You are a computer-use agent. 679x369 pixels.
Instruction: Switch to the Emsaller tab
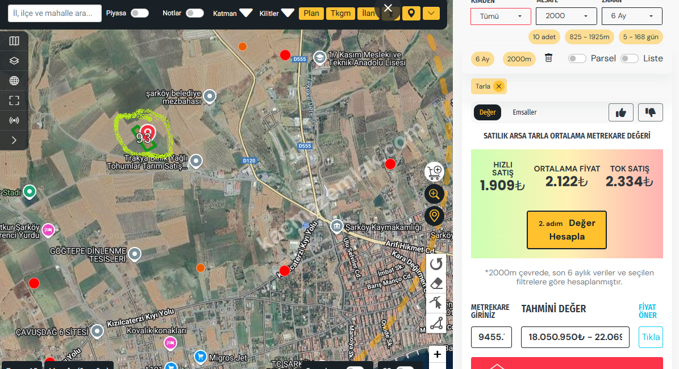[524, 112]
